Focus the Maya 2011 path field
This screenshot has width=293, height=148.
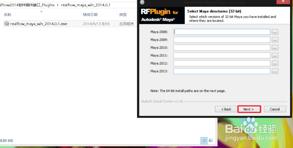tap(222, 55)
